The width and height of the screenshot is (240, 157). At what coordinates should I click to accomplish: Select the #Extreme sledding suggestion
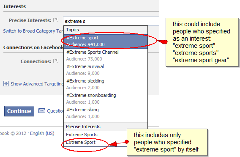coord(106,84)
